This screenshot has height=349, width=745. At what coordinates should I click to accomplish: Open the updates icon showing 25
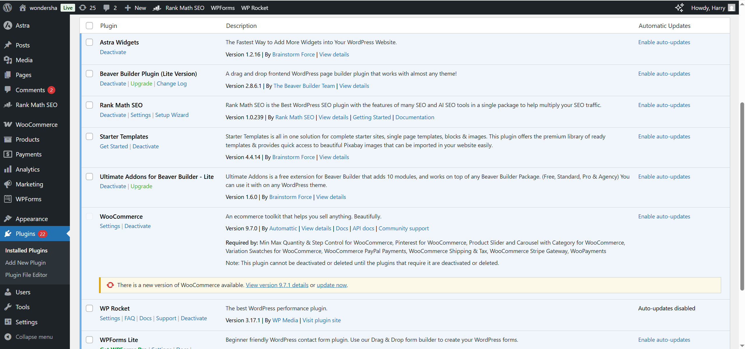tap(83, 8)
